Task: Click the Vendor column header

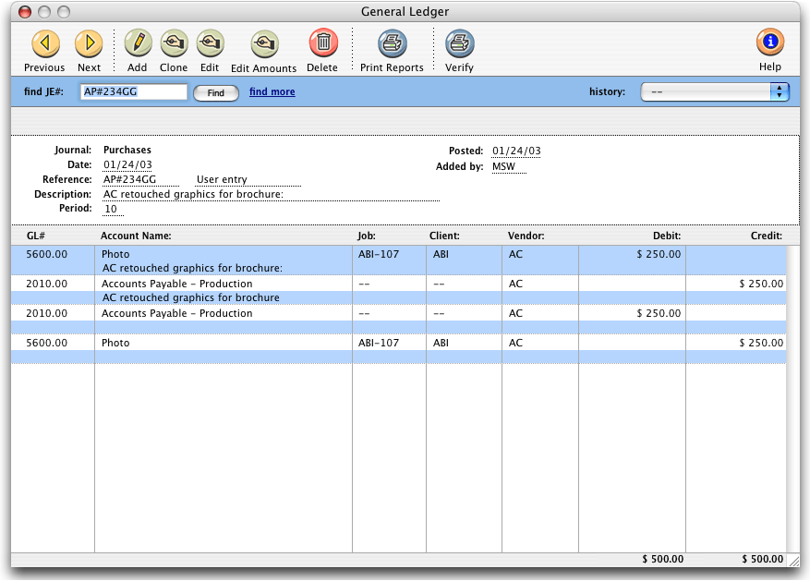Action: 526,236
